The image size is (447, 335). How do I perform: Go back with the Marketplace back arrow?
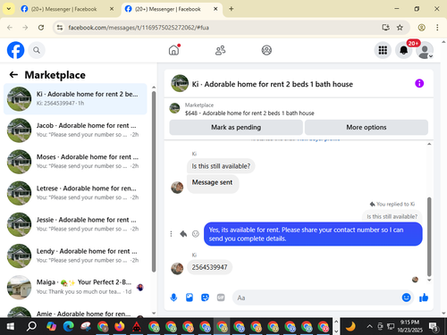point(13,74)
